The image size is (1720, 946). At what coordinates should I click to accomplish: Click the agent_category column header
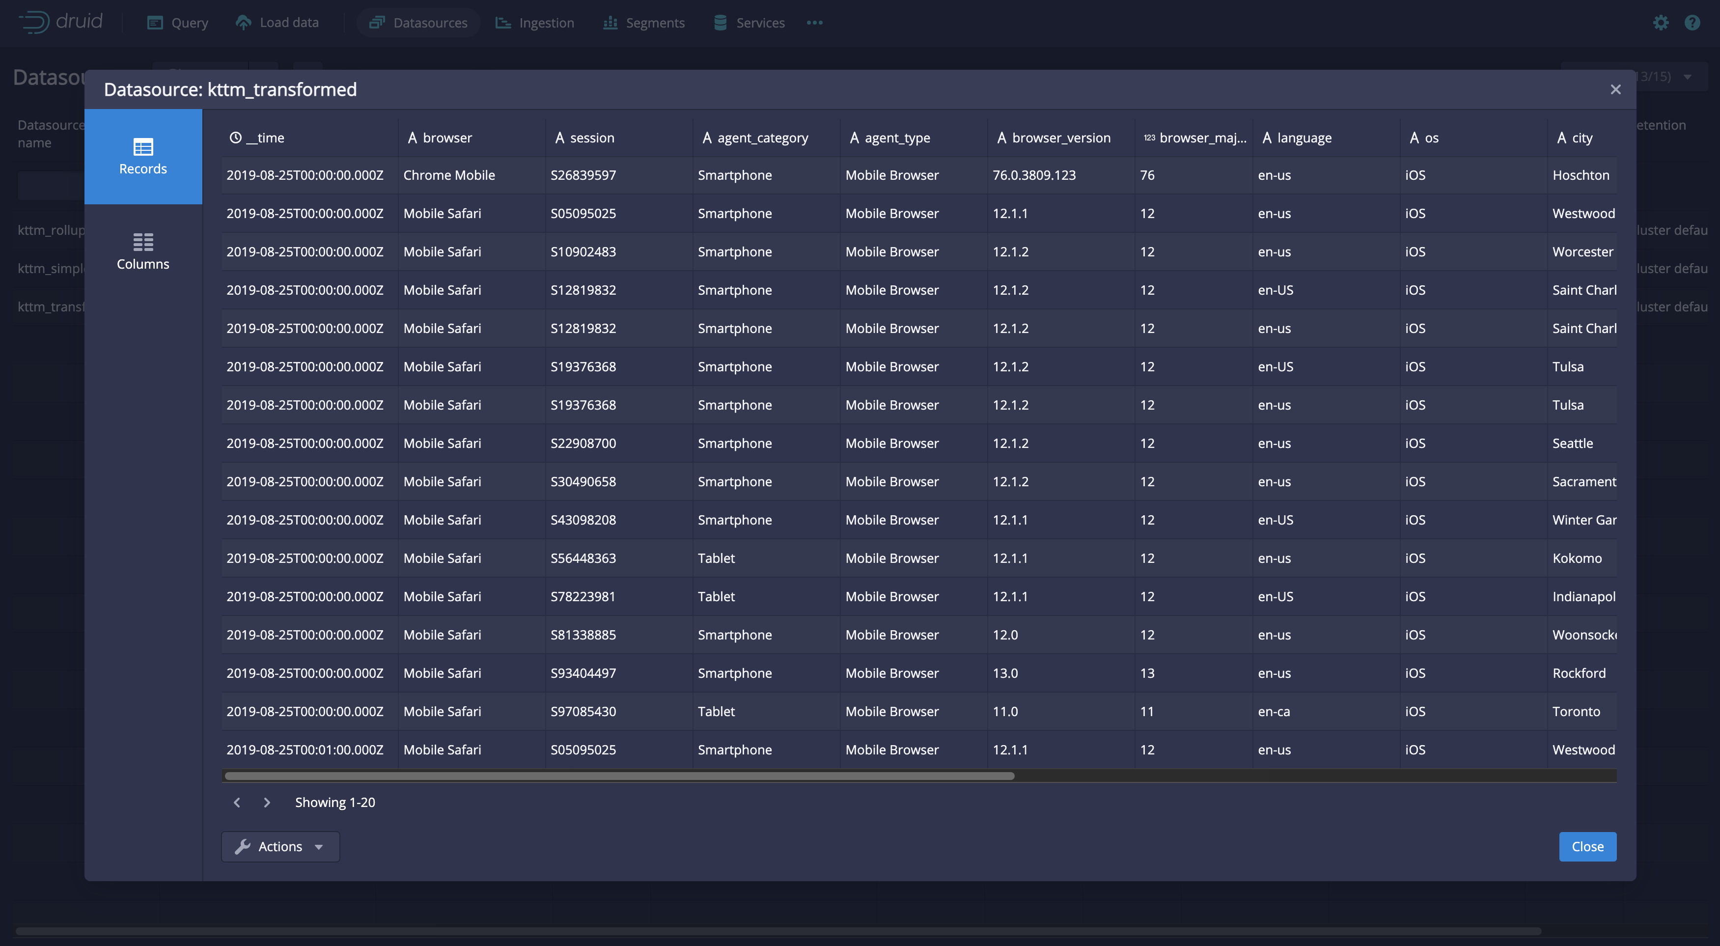pos(762,138)
